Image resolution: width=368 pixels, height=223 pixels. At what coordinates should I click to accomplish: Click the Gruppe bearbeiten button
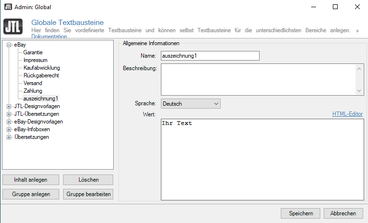click(88, 194)
